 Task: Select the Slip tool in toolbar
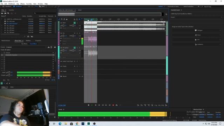(x=43, y=7)
